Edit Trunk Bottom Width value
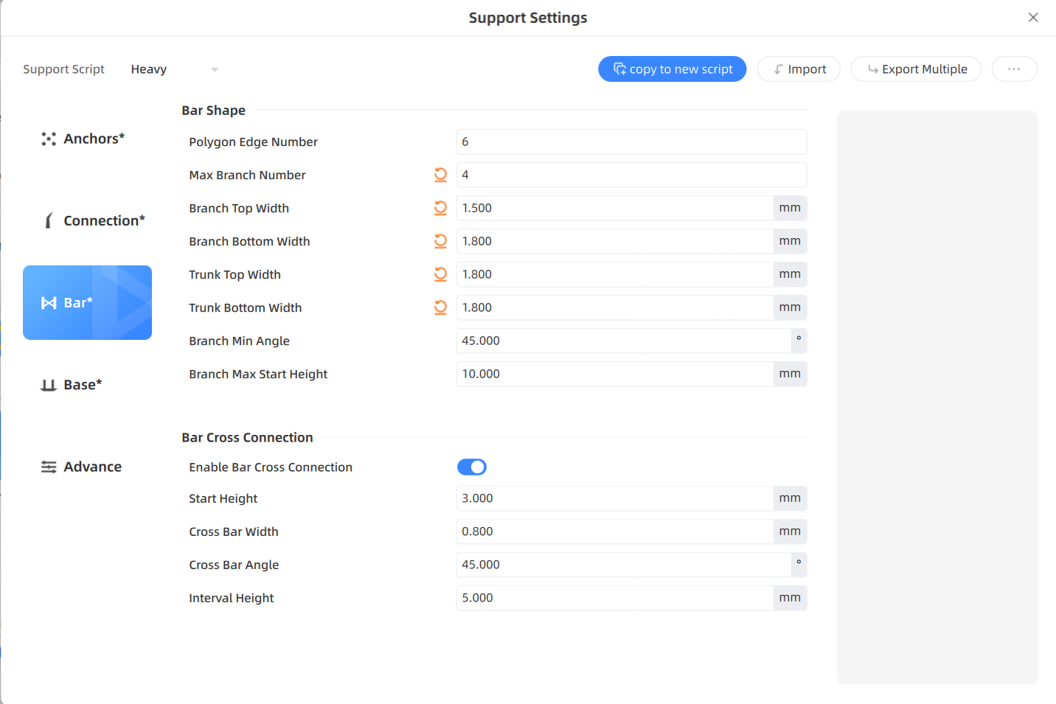Viewport: 1056px width, 704px height. click(x=615, y=307)
